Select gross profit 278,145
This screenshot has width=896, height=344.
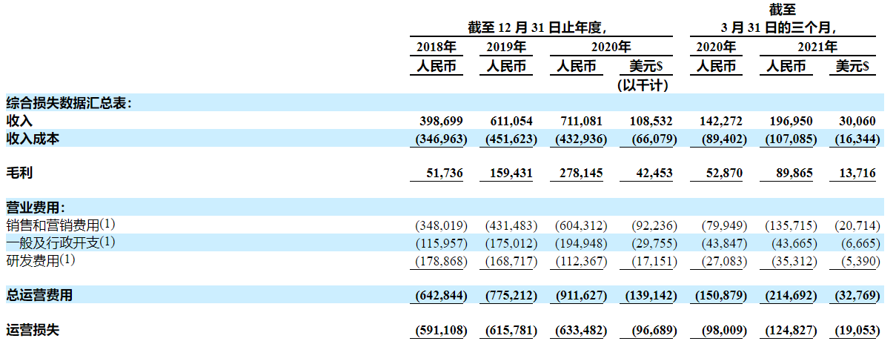[580, 173]
